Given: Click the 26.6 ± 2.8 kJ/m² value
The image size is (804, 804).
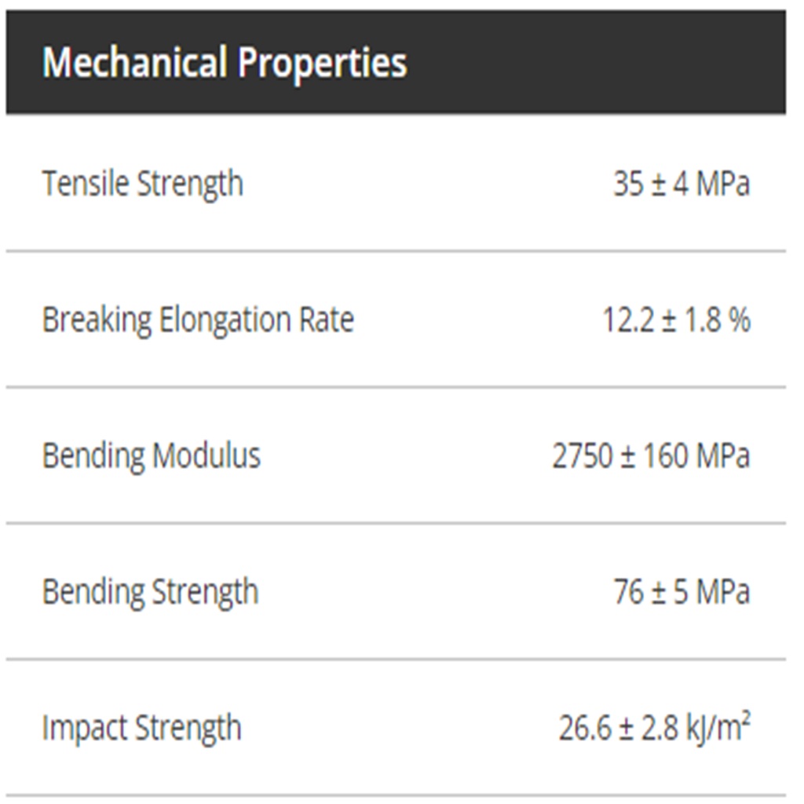Looking at the screenshot, I should 654,728.
